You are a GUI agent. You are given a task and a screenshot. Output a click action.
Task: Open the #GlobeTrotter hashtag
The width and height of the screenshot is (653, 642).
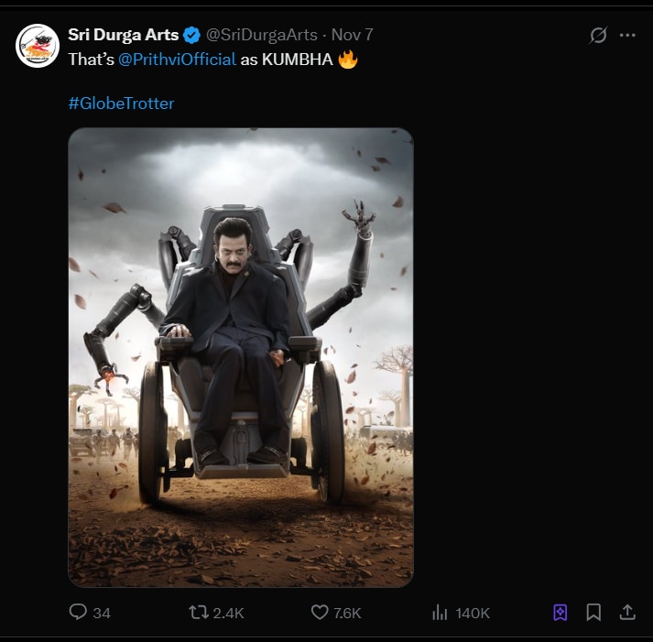[x=121, y=103]
